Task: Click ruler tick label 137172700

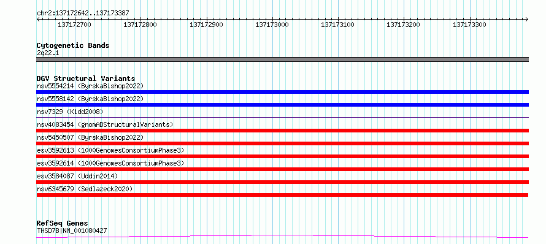Action: coord(74,25)
